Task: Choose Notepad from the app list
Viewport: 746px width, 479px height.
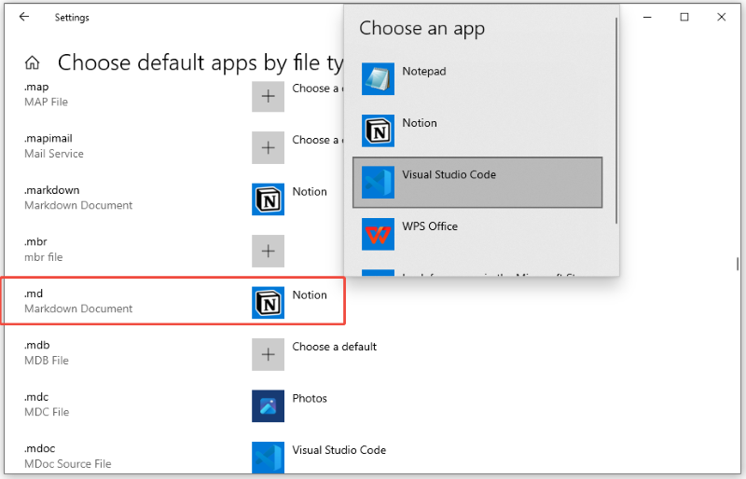Action: pos(477,79)
